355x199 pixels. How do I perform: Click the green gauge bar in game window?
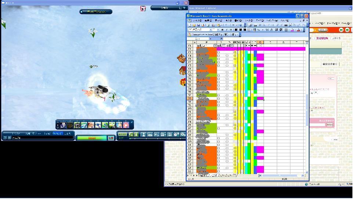pyautogui.click(x=91, y=138)
